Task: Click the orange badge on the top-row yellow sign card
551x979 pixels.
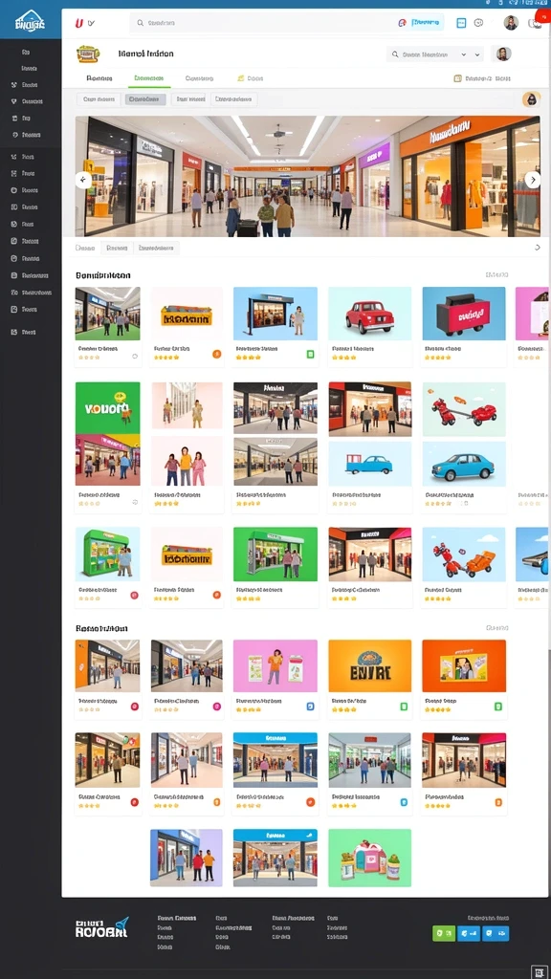Action: (x=217, y=354)
